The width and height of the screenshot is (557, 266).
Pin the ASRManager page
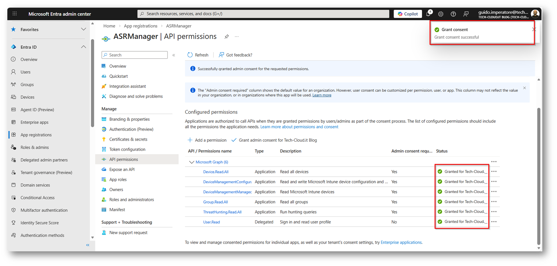click(227, 37)
